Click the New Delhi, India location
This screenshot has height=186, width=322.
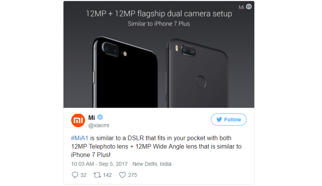[152, 164]
